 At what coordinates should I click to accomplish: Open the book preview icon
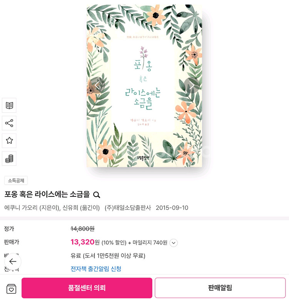coord(9,105)
